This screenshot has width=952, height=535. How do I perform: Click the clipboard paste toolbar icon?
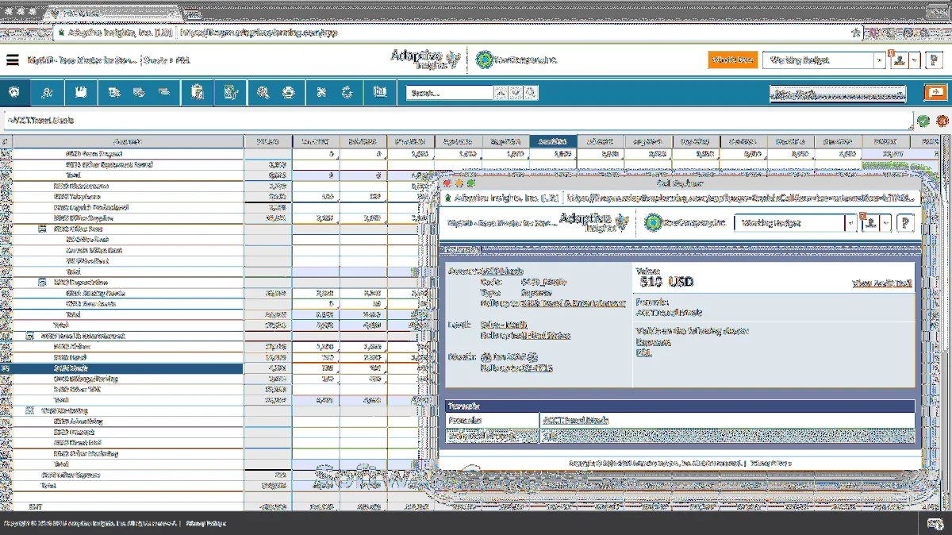(198, 93)
